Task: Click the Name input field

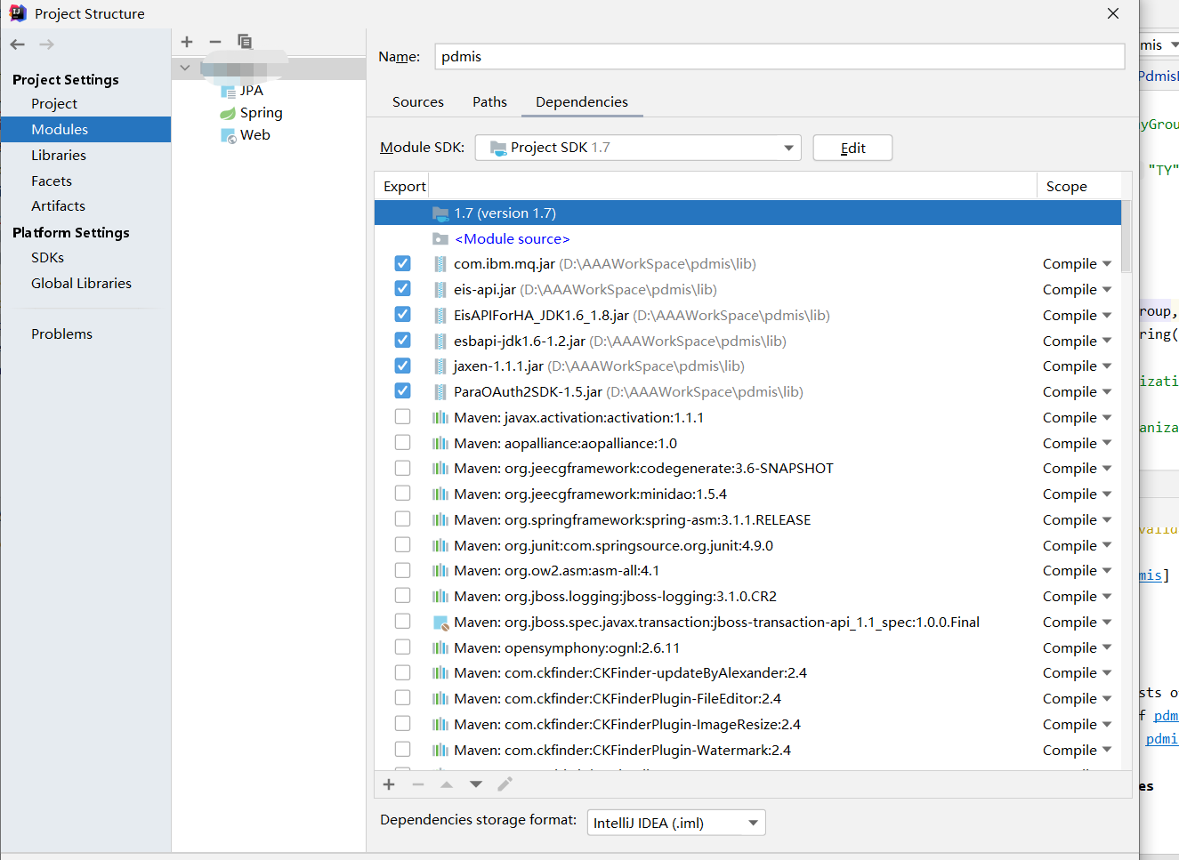Action: coord(779,57)
